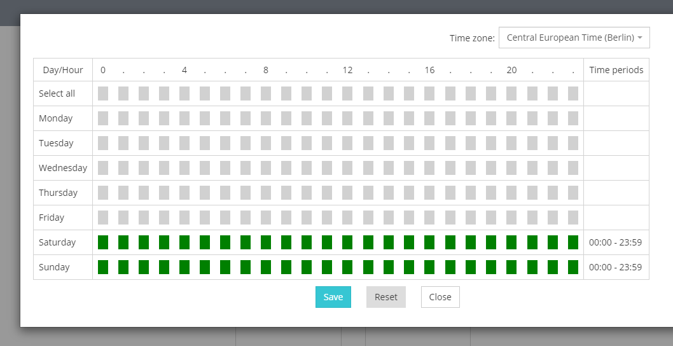
Task: Toggle Select all hour 8 column
Action: point(266,93)
